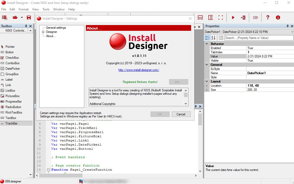Select the CheckBox control in Toolbox
Screen dimensions: 294x184
12,58
